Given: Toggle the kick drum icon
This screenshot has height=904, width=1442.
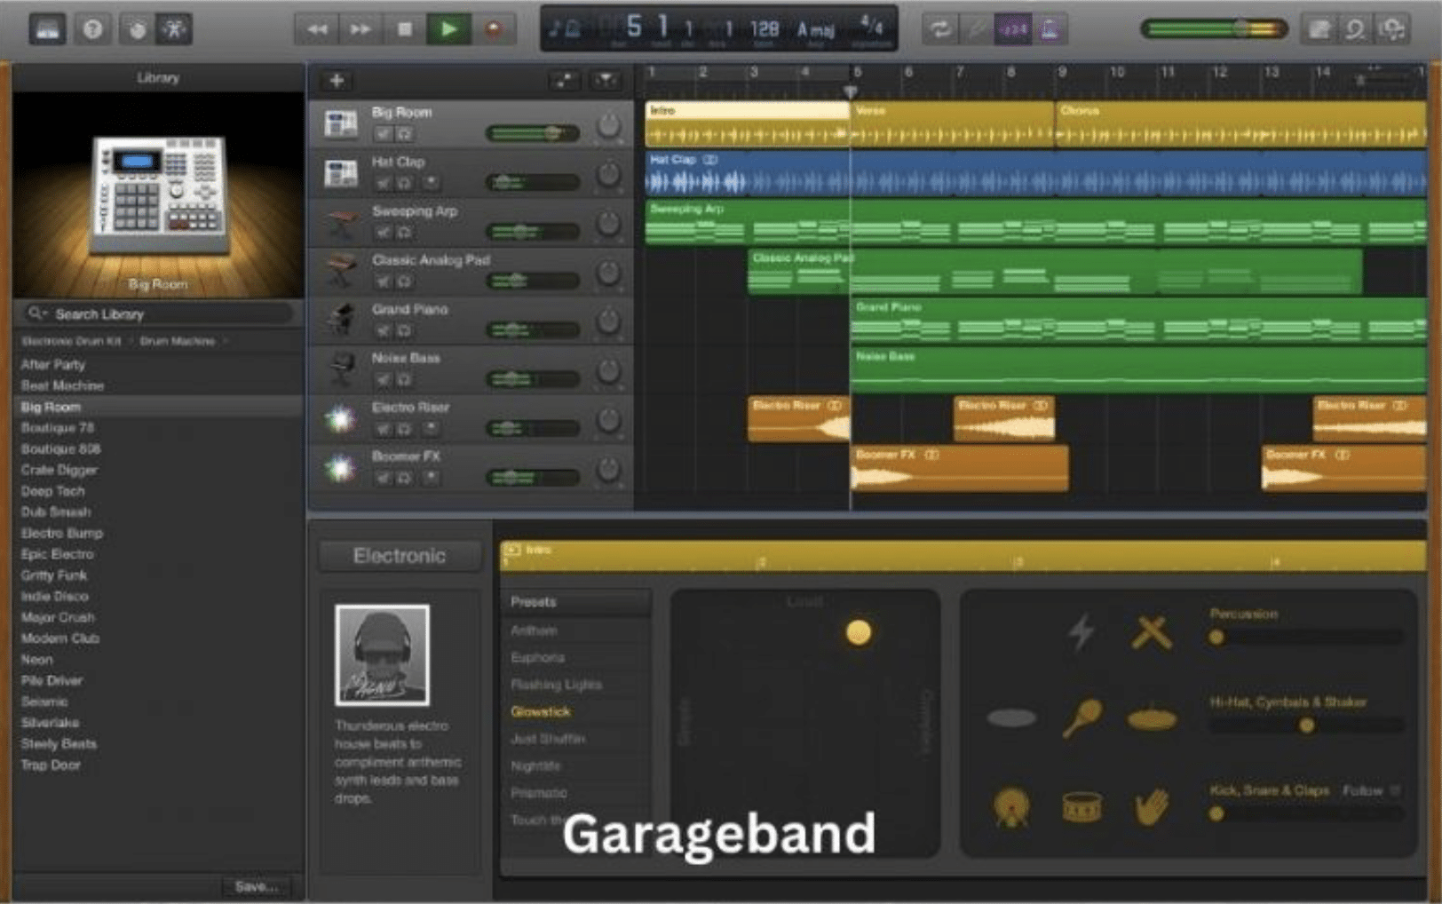Looking at the screenshot, I should point(1012,807).
